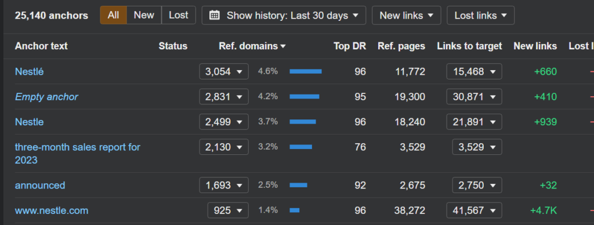Expand the 2,750 links to target dropdown
Screen dimensions: 594x225
[477, 185]
